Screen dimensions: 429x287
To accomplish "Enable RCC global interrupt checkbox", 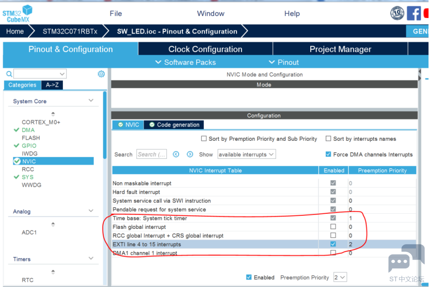I will point(333,235).
